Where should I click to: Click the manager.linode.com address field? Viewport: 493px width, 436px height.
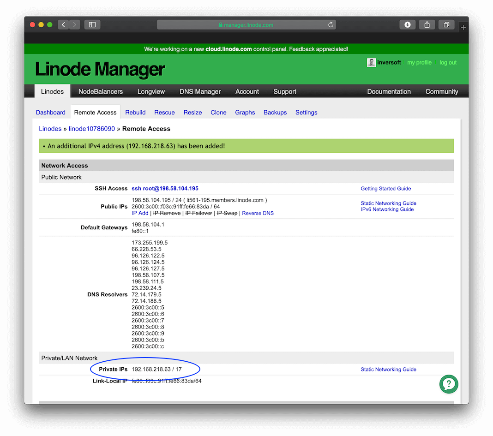pos(246,25)
